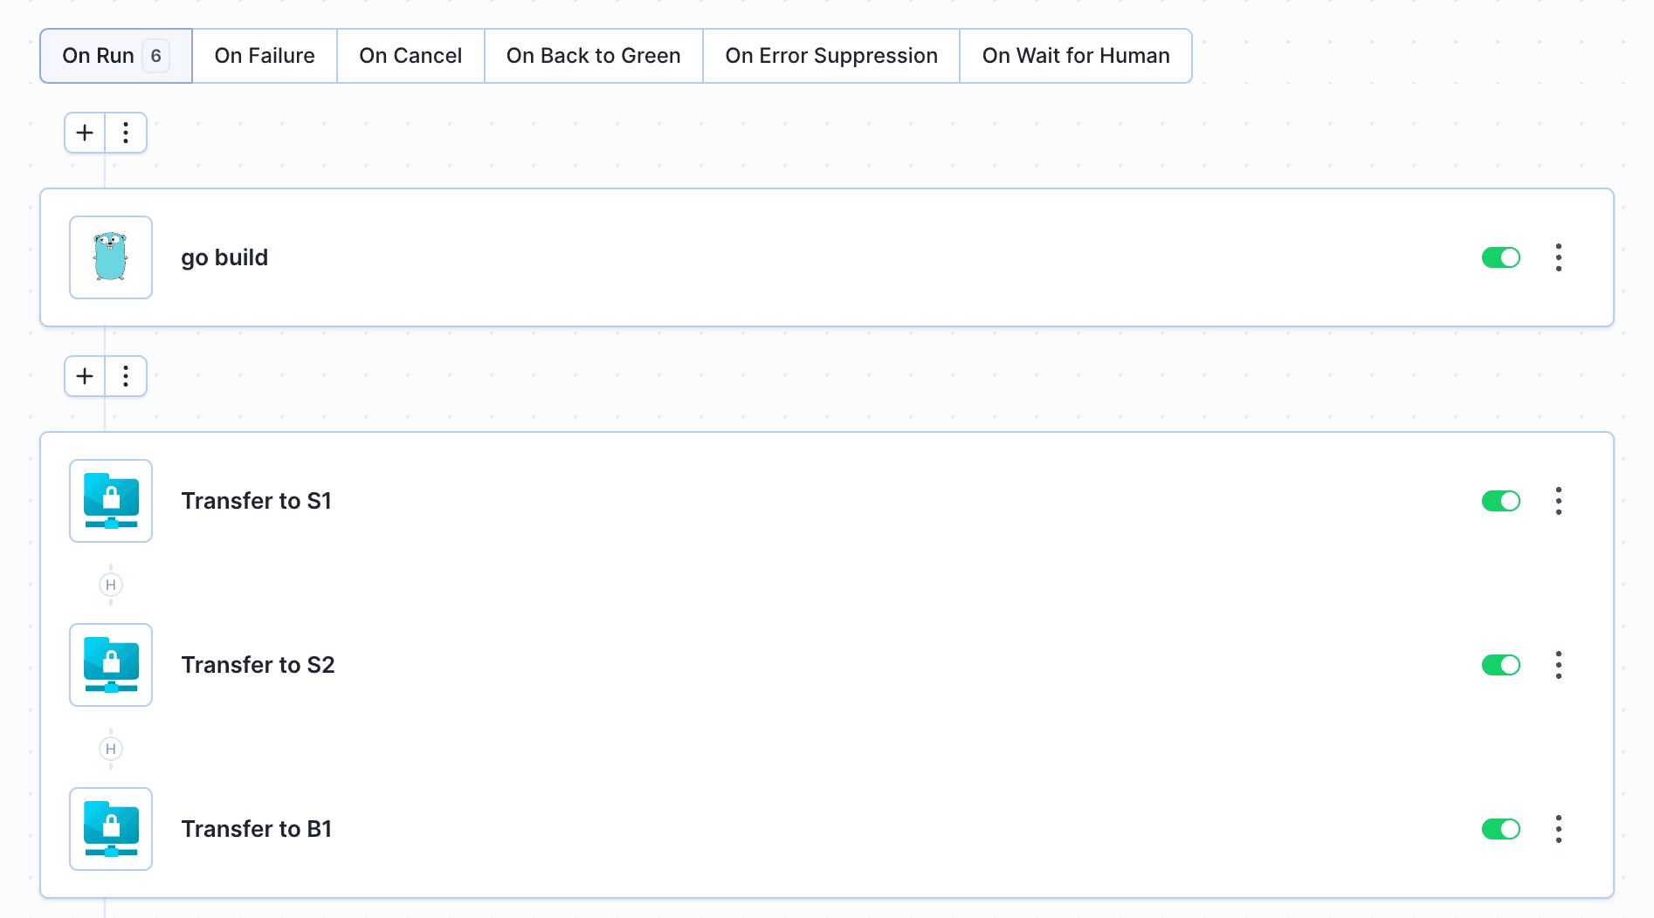Click the H marker between S2 and B1
The image size is (1654, 918).
111,749
